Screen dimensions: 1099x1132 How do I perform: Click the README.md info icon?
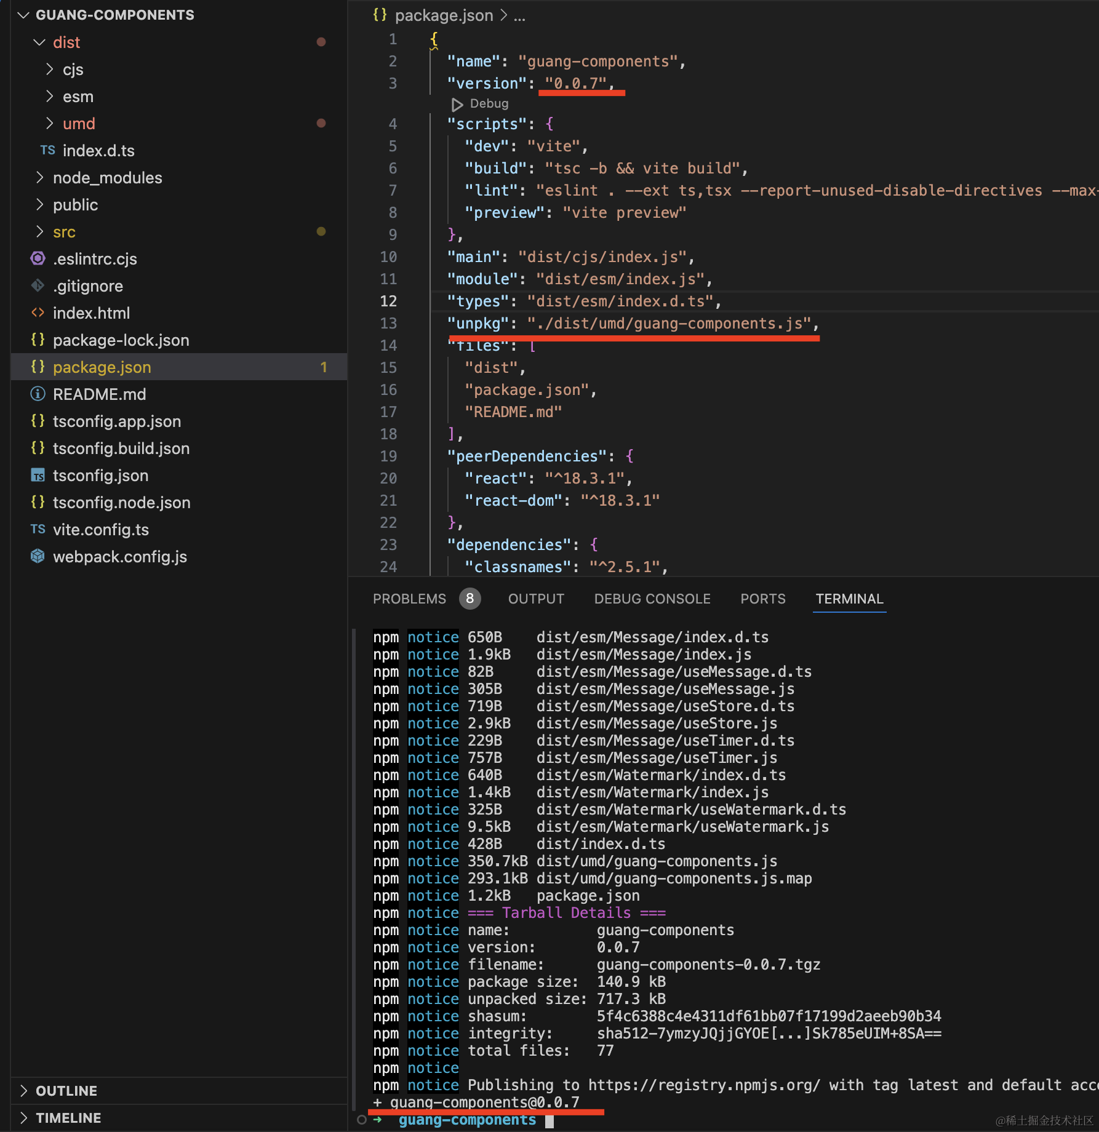click(x=38, y=394)
